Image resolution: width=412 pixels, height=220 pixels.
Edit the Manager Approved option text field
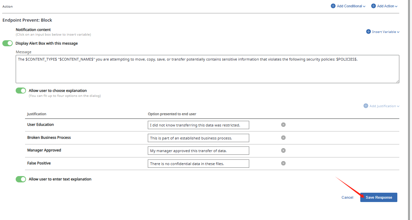[x=198, y=150]
